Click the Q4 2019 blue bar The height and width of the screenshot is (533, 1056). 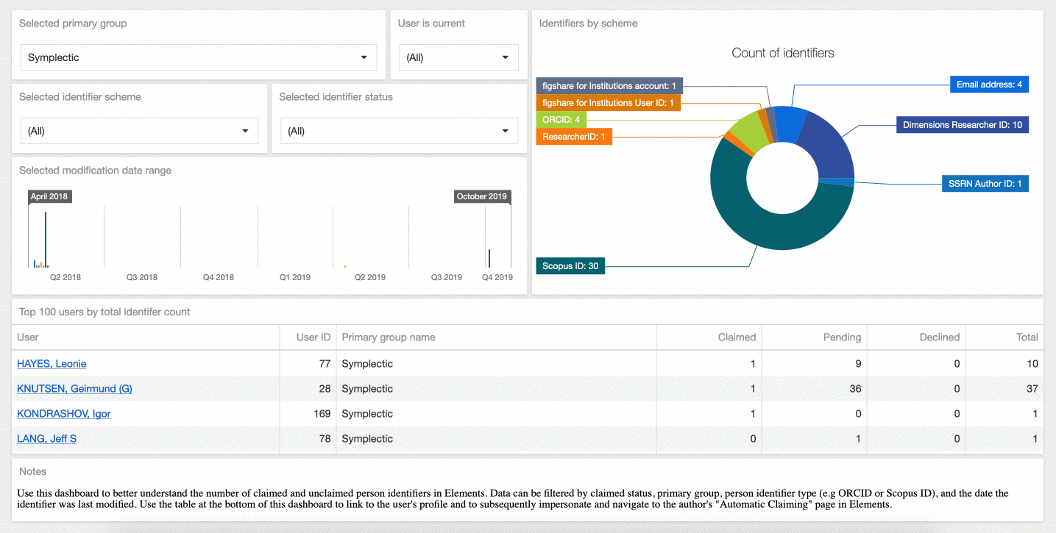489,258
